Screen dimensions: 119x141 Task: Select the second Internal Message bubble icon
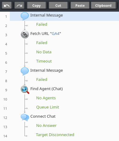[x=25, y=71]
